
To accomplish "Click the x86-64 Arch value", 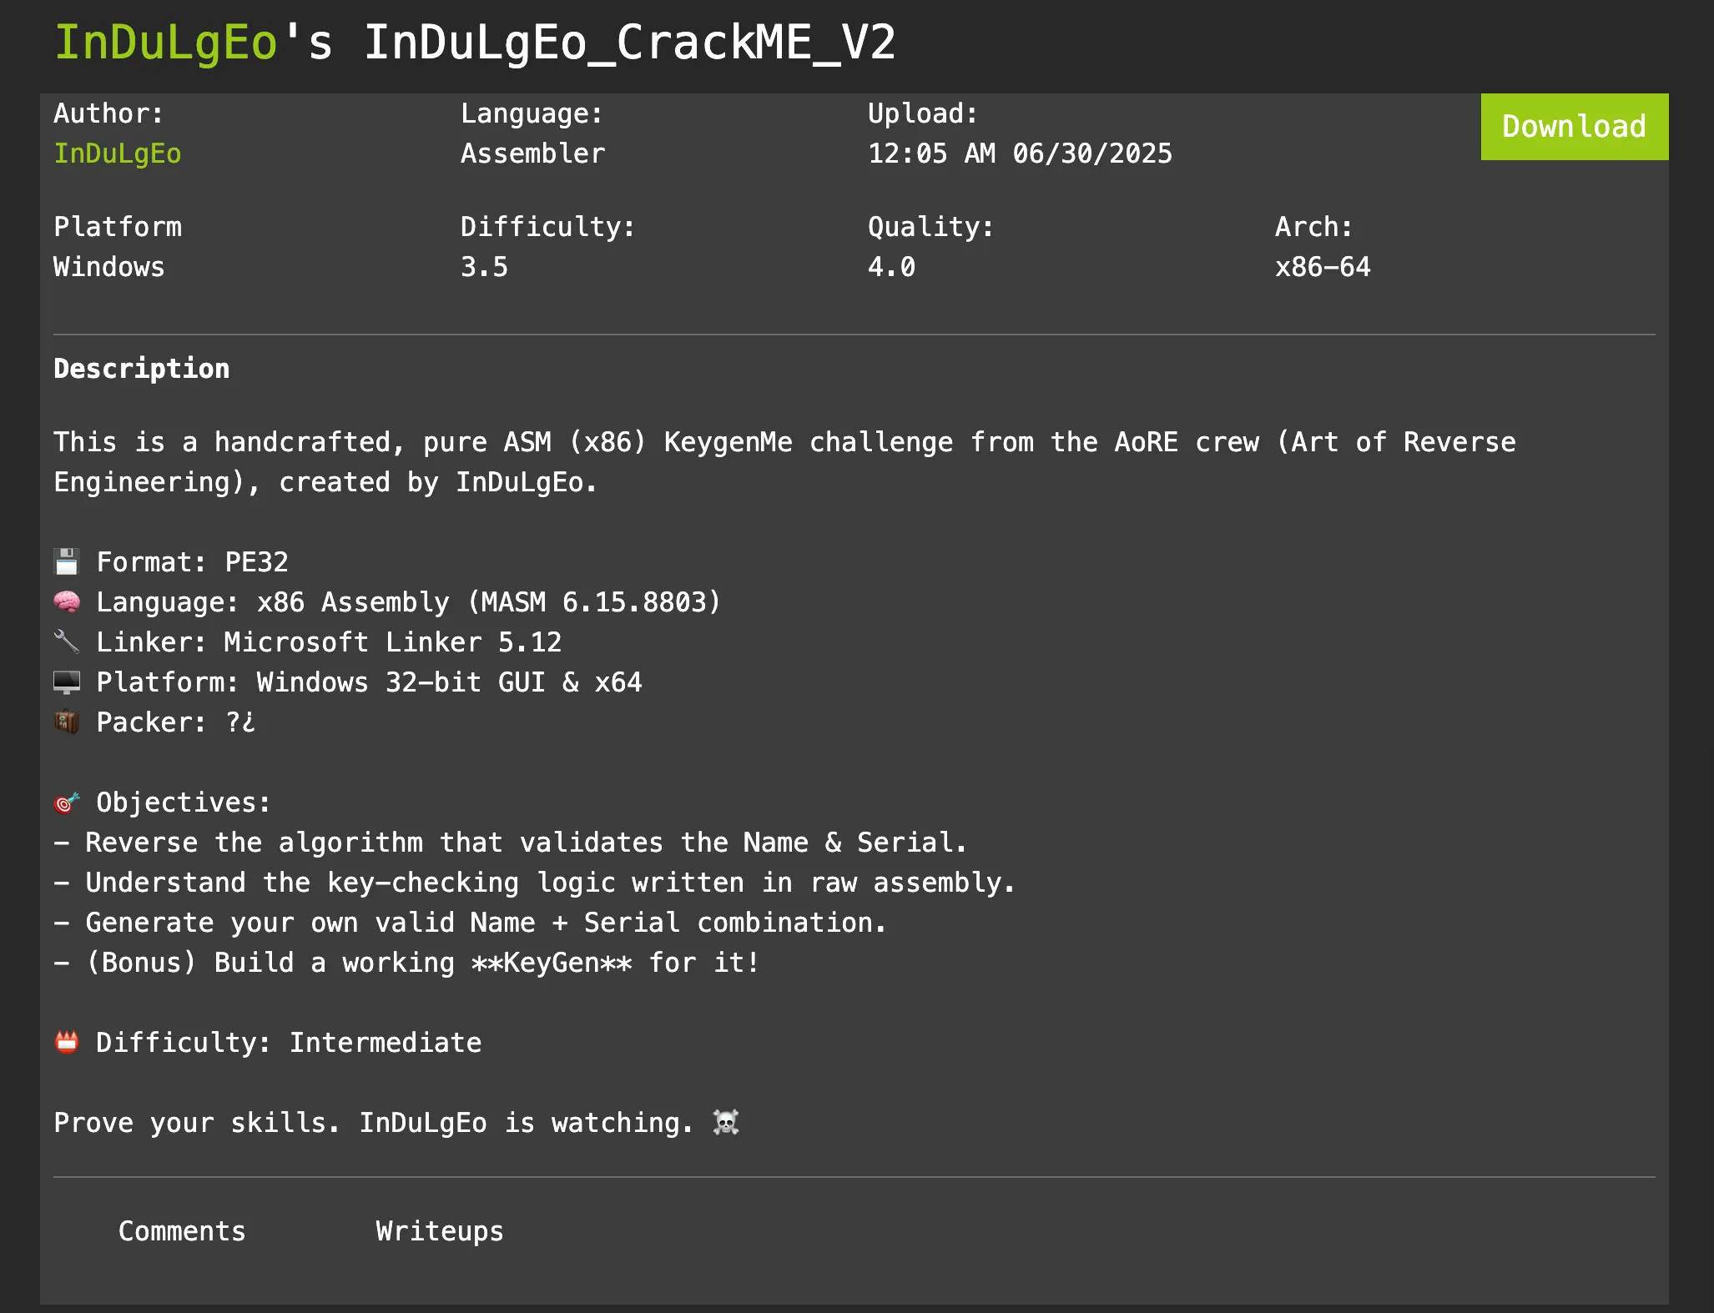I will (x=1323, y=267).
